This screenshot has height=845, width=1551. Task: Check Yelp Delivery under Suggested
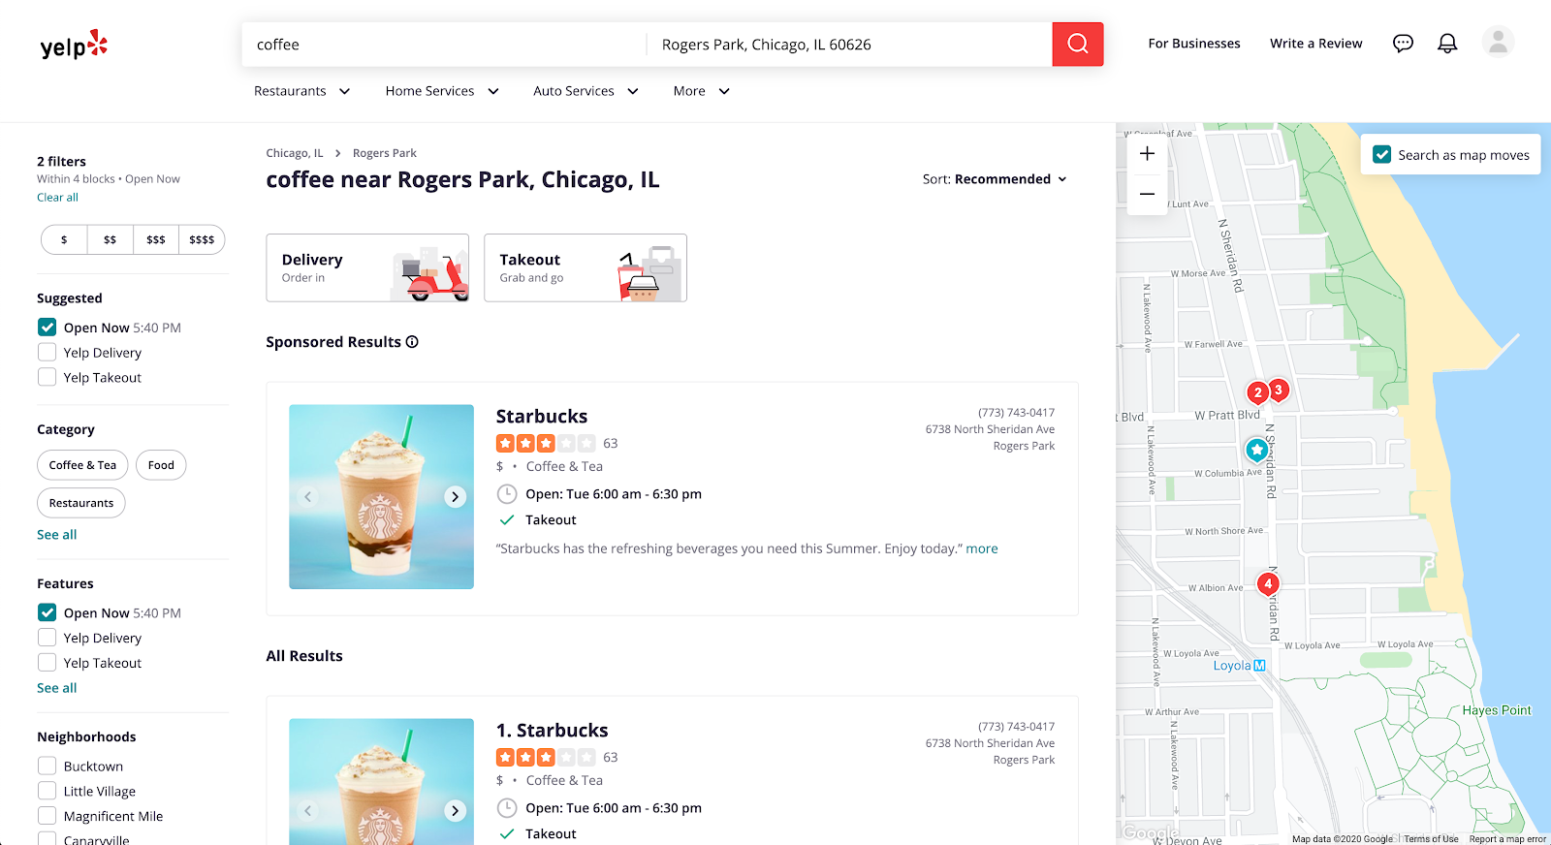point(47,353)
